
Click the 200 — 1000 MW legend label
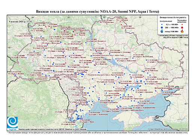click(172, 28)
